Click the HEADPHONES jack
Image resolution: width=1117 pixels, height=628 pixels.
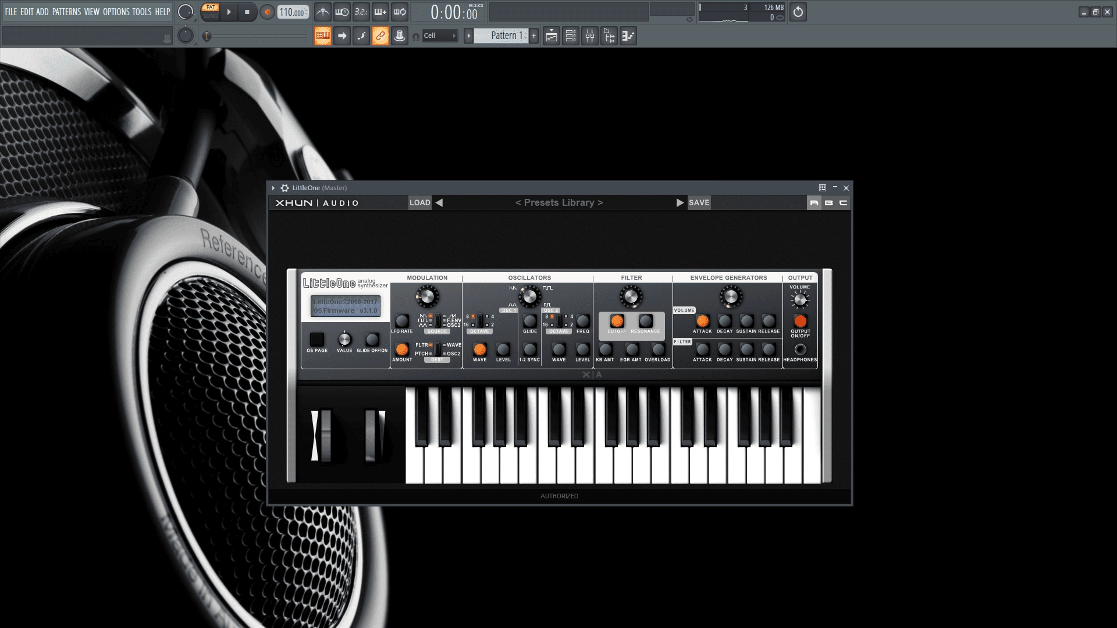pos(801,349)
